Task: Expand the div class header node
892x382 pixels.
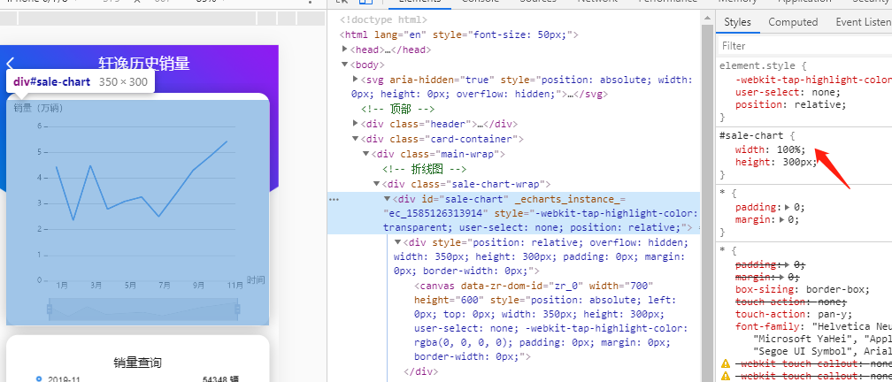Action: 356,124
